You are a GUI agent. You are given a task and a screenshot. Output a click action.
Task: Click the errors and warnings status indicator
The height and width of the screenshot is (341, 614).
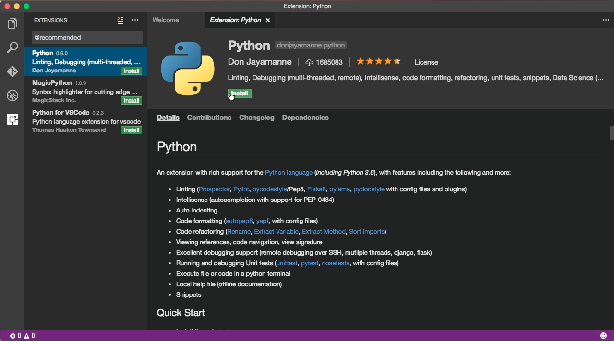(23, 336)
